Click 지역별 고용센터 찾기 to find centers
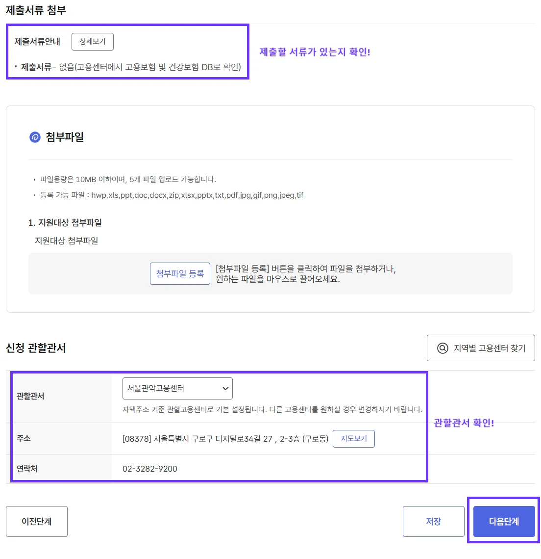The image size is (541, 559). [480, 348]
